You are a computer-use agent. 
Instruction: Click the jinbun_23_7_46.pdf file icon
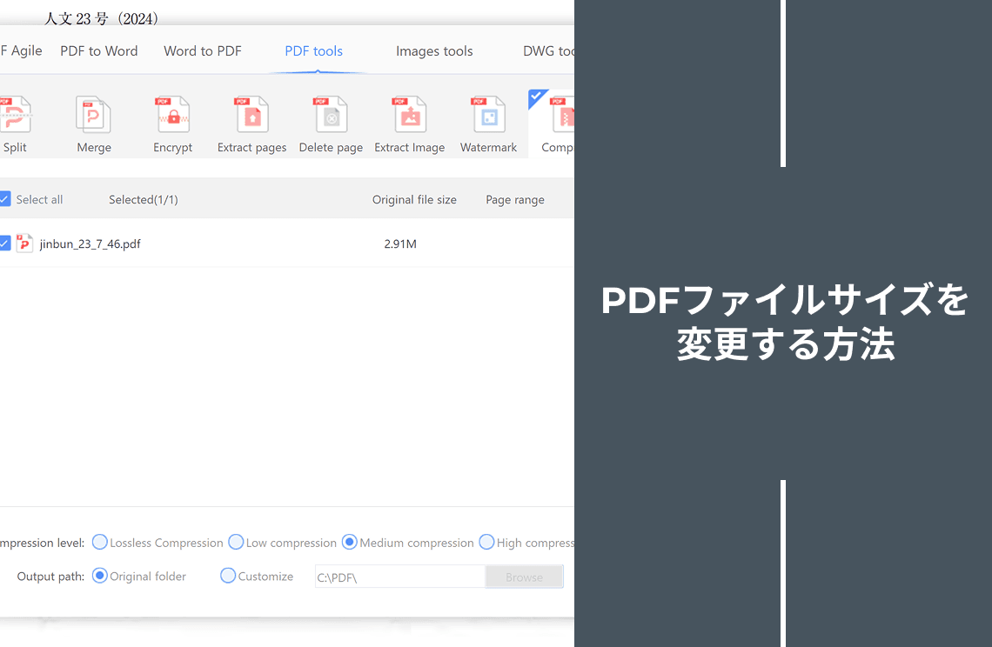[x=24, y=243]
